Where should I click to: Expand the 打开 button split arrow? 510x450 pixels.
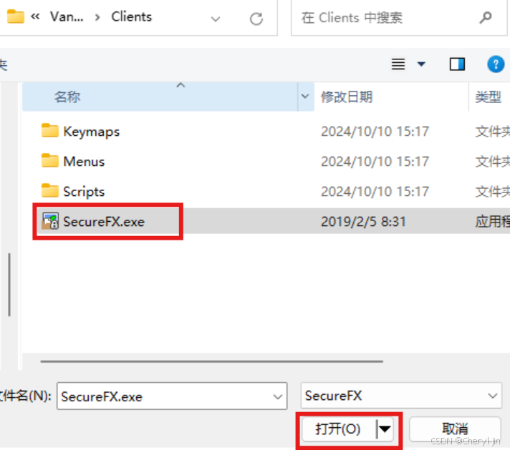[x=385, y=429]
